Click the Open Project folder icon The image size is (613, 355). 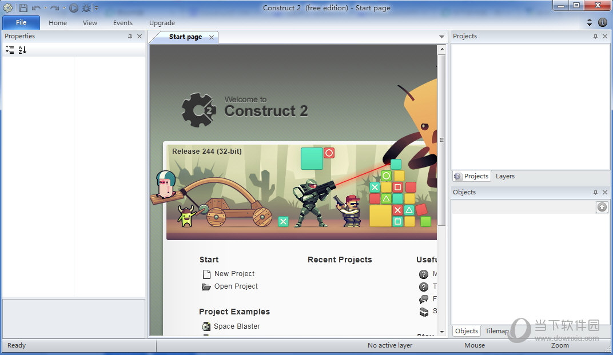click(206, 286)
